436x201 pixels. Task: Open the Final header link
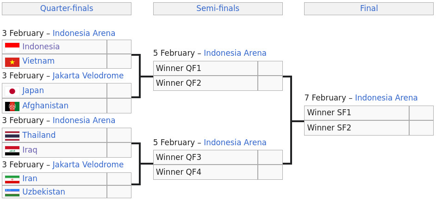(x=369, y=8)
